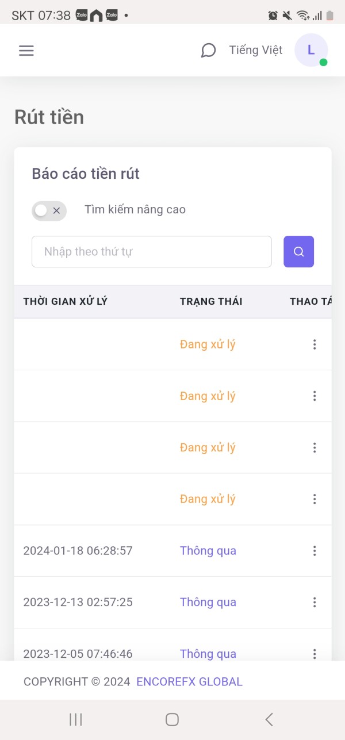This screenshot has height=740, width=345.
Task: Expand options for second Đang xử lý row
Action: click(x=315, y=396)
